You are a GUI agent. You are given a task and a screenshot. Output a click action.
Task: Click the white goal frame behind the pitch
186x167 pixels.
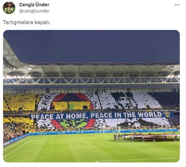112,130
